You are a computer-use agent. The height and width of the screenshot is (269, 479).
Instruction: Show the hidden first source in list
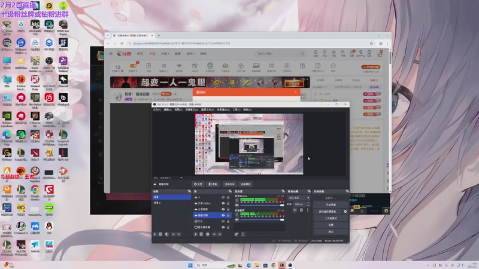pyautogui.click(x=223, y=197)
